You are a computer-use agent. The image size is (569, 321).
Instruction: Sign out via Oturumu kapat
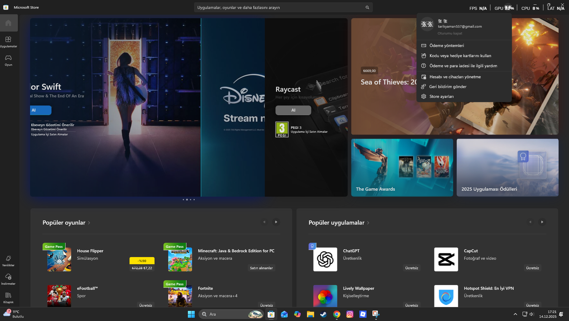pos(450,33)
